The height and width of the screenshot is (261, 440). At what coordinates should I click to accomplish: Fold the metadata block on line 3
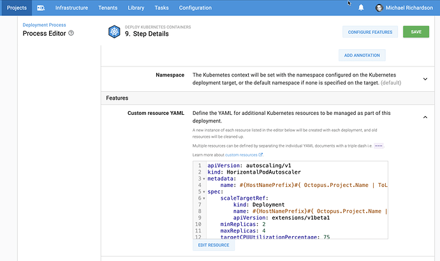pos(204,179)
